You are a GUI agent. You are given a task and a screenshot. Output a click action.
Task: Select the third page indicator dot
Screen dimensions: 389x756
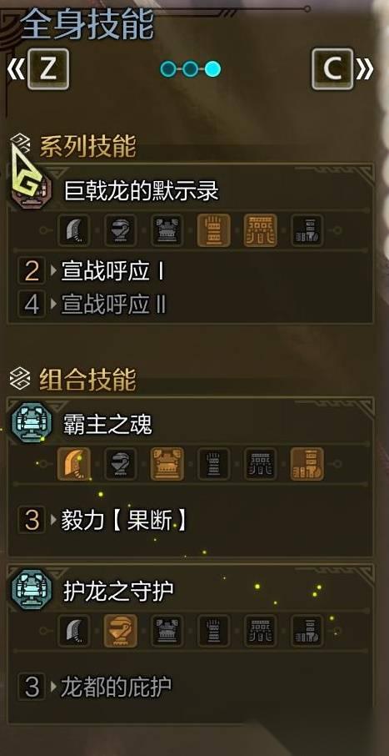click(x=212, y=69)
